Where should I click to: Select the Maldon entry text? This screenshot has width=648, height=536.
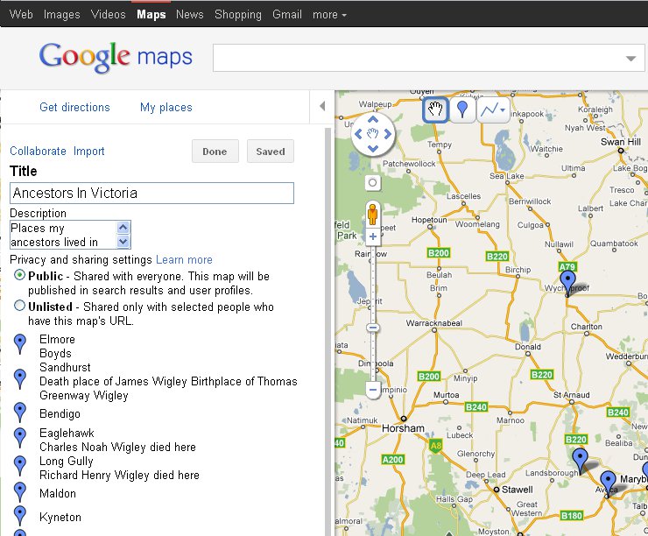58,493
